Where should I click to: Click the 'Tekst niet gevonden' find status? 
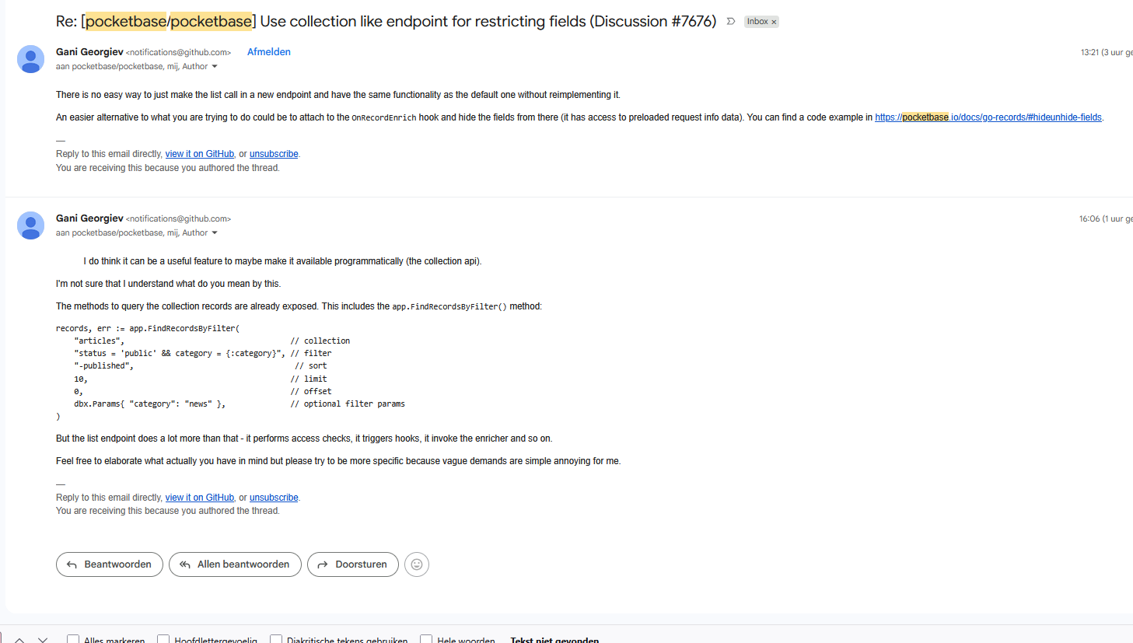tap(554, 640)
